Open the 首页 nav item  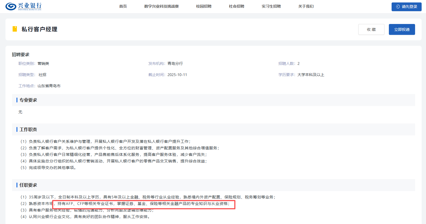123,6
